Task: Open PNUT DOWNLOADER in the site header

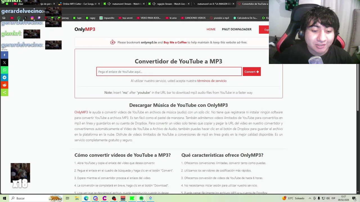Action: [237, 29]
